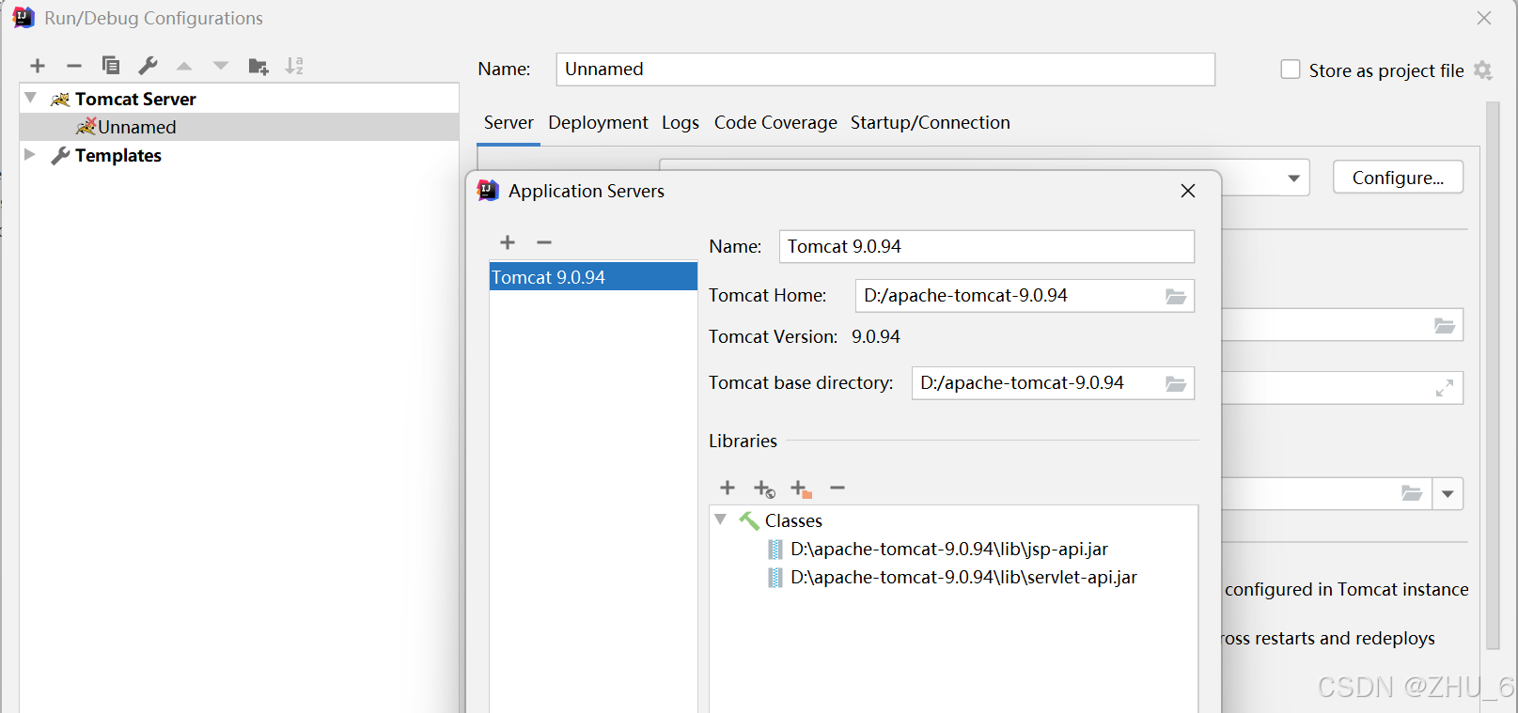This screenshot has width=1518, height=713.
Task: Add library excluding folder orange-plus icon
Action: [801, 488]
